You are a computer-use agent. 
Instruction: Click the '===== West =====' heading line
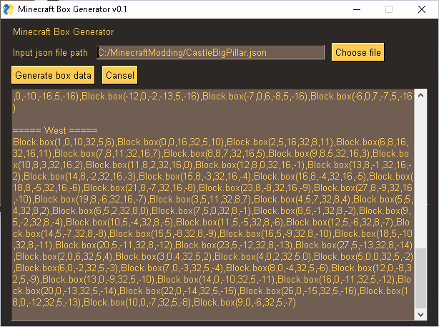pos(55,130)
